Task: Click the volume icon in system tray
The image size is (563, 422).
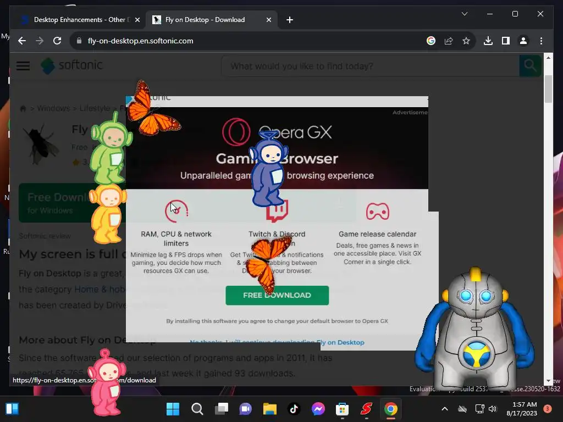Action: pyautogui.click(x=492, y=409)
